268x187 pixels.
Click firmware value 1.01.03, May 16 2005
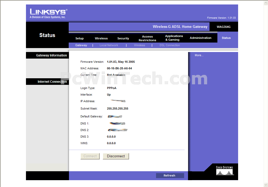click(121, 62)
